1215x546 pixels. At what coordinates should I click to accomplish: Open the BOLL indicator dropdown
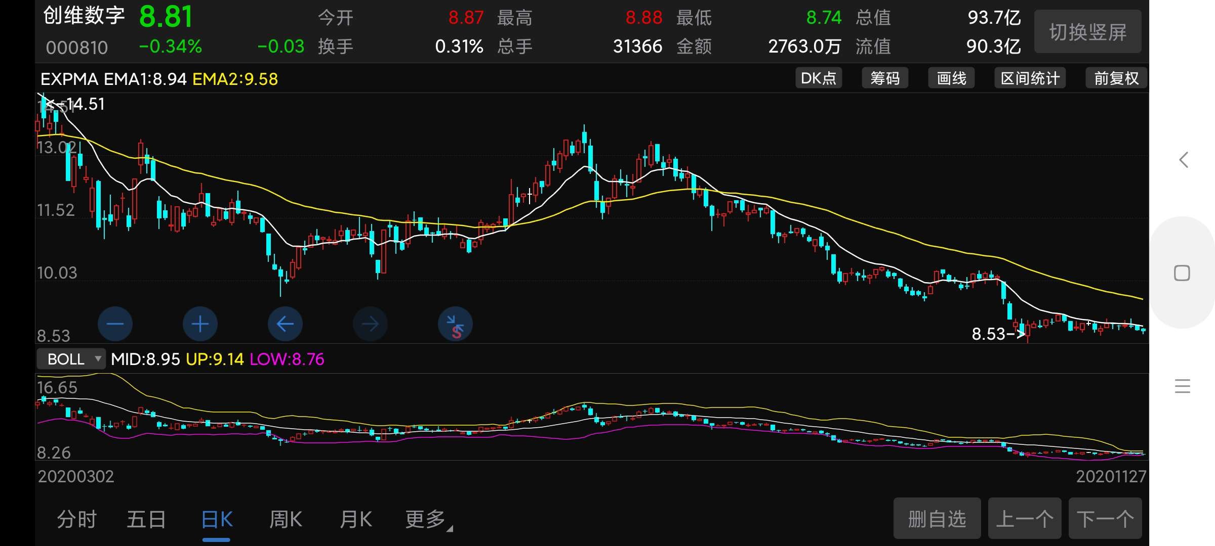pyautogui.click(x=71, y=359)
